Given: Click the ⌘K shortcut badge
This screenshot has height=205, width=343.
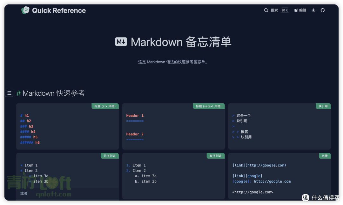Looking at the screenshot, I should coord(285,10).
